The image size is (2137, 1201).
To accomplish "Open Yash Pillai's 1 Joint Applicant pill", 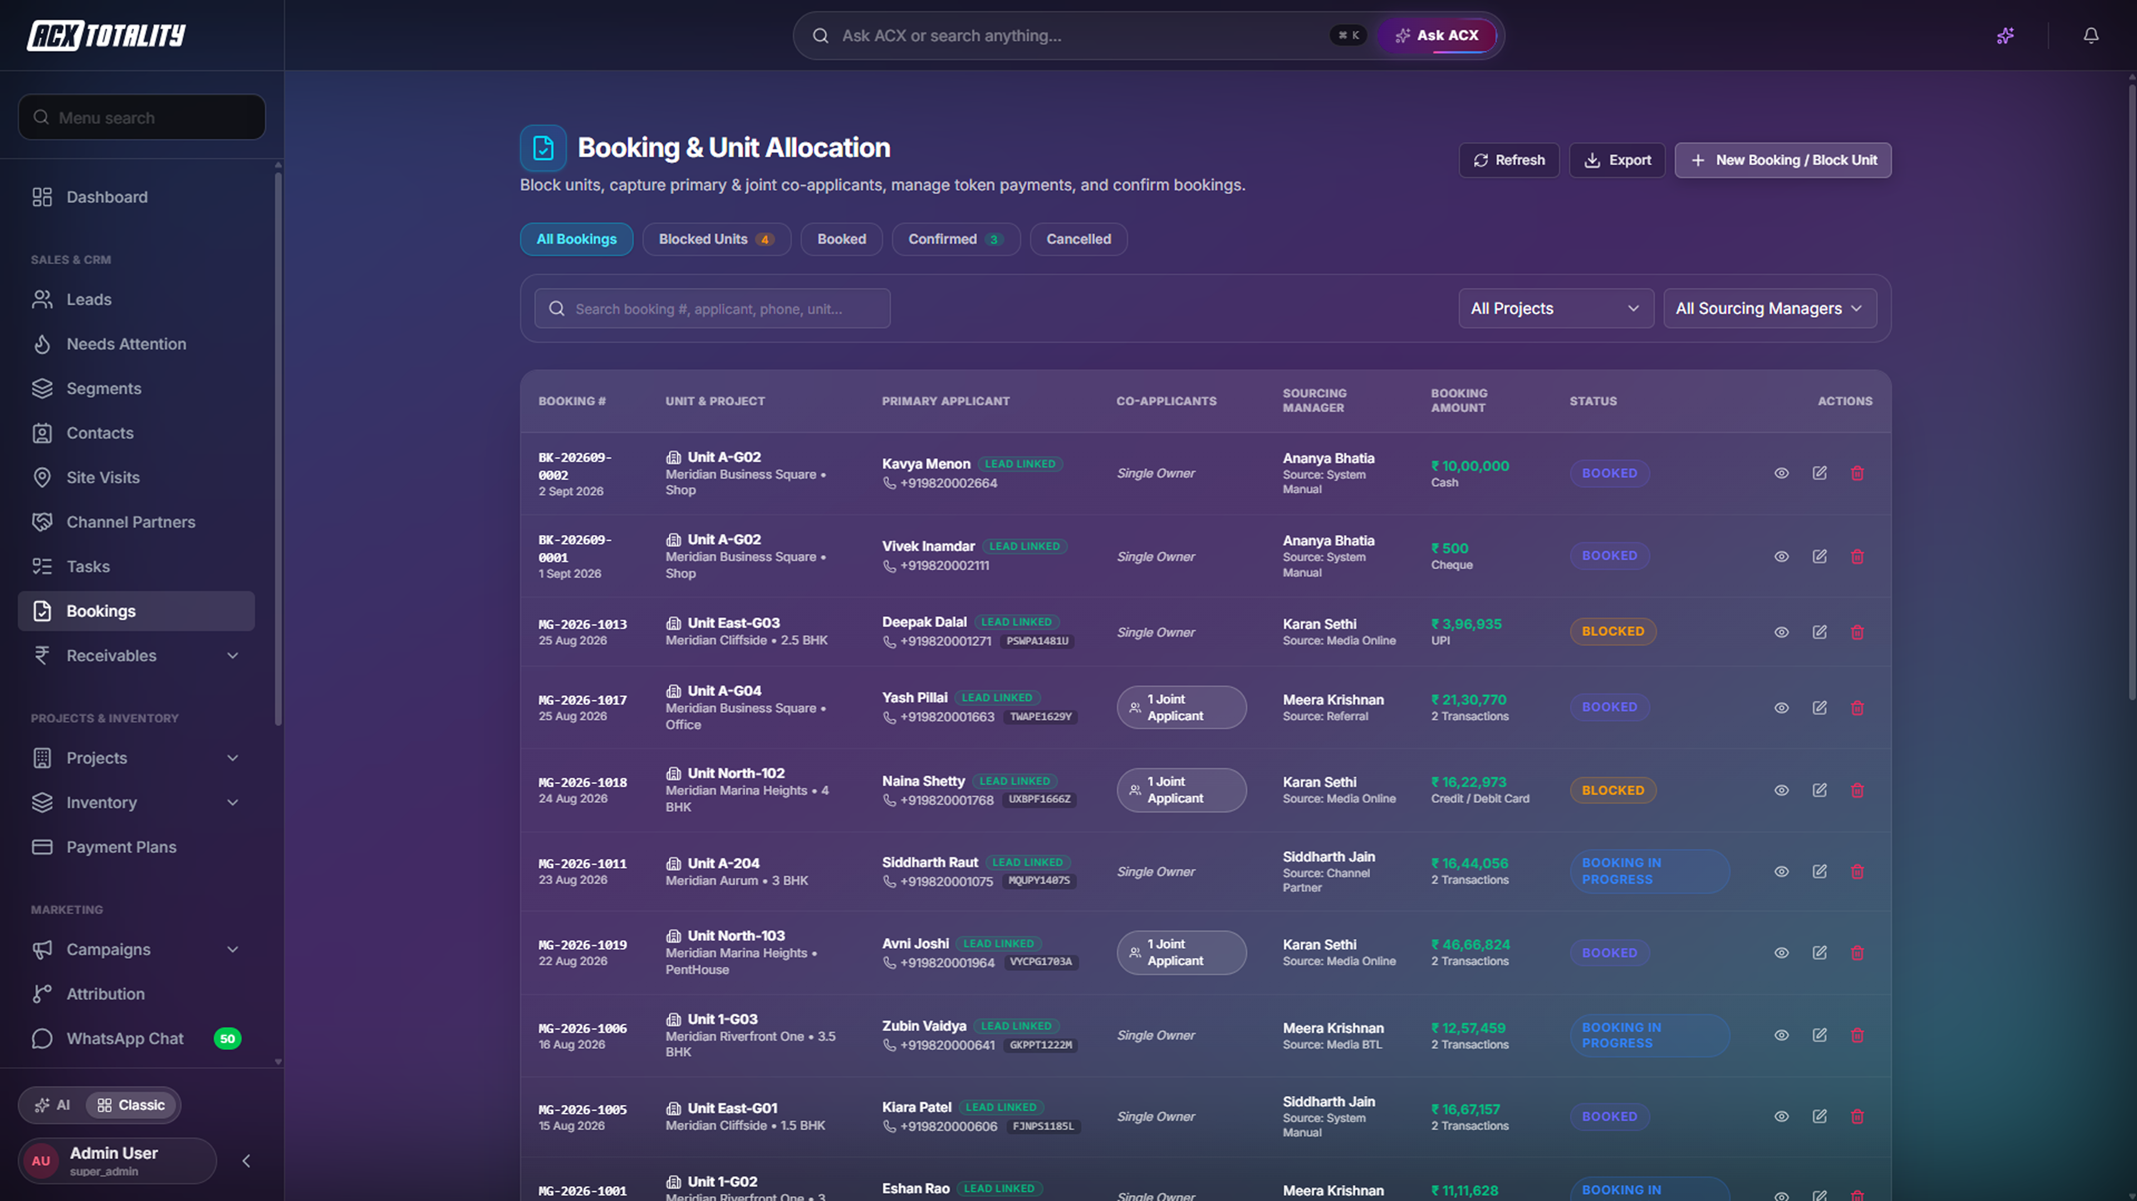I will tap(1182, 707).
